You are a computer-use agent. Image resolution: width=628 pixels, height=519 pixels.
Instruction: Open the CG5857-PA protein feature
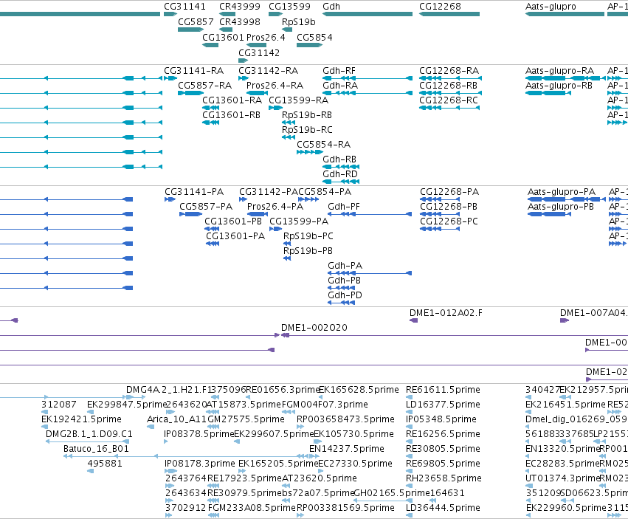pos(190,214)
